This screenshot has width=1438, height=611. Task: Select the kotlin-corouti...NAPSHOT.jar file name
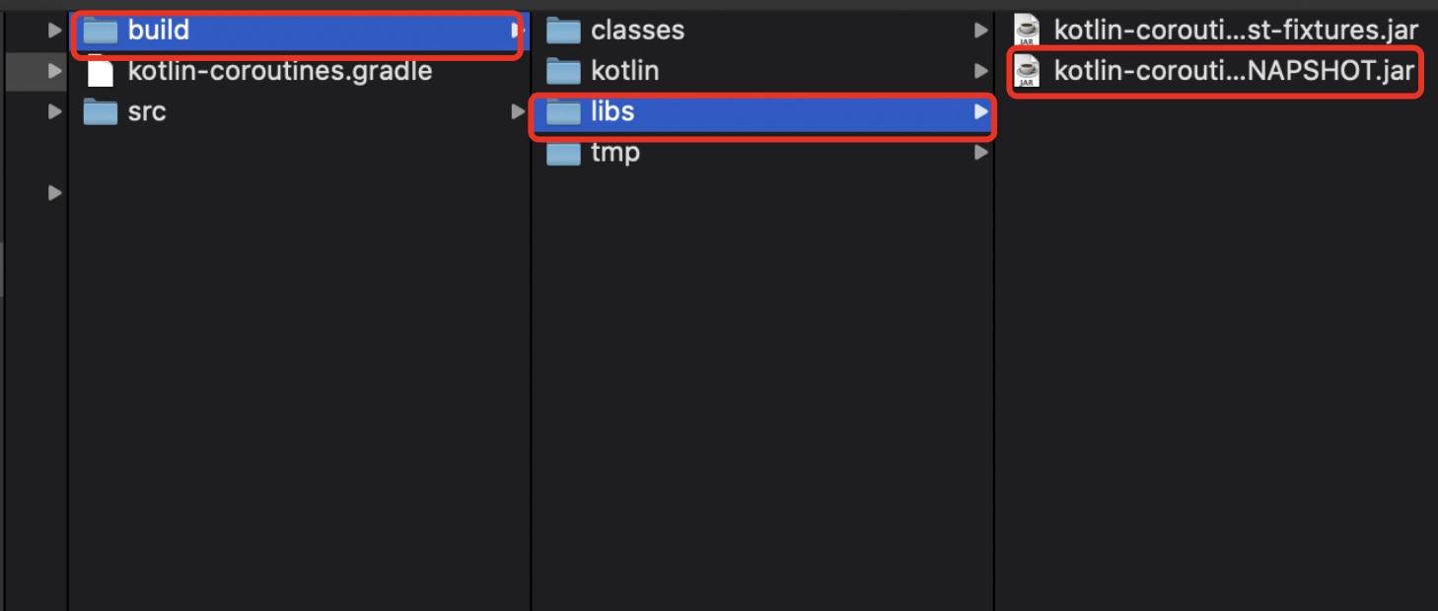(x=1234, y=72)
